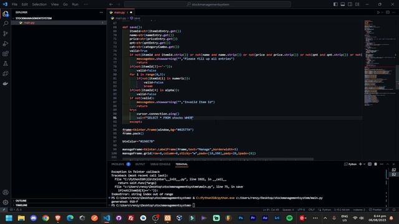399x224 pixels.
Task: Open the Edit menu
Action: [x=24, y=4]
